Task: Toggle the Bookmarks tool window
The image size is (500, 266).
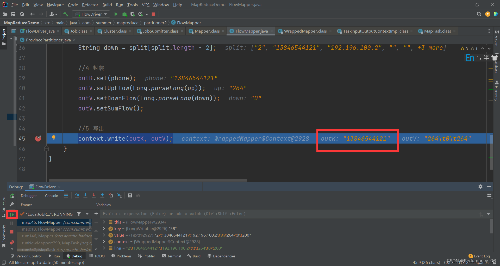Action: (4, 236)
